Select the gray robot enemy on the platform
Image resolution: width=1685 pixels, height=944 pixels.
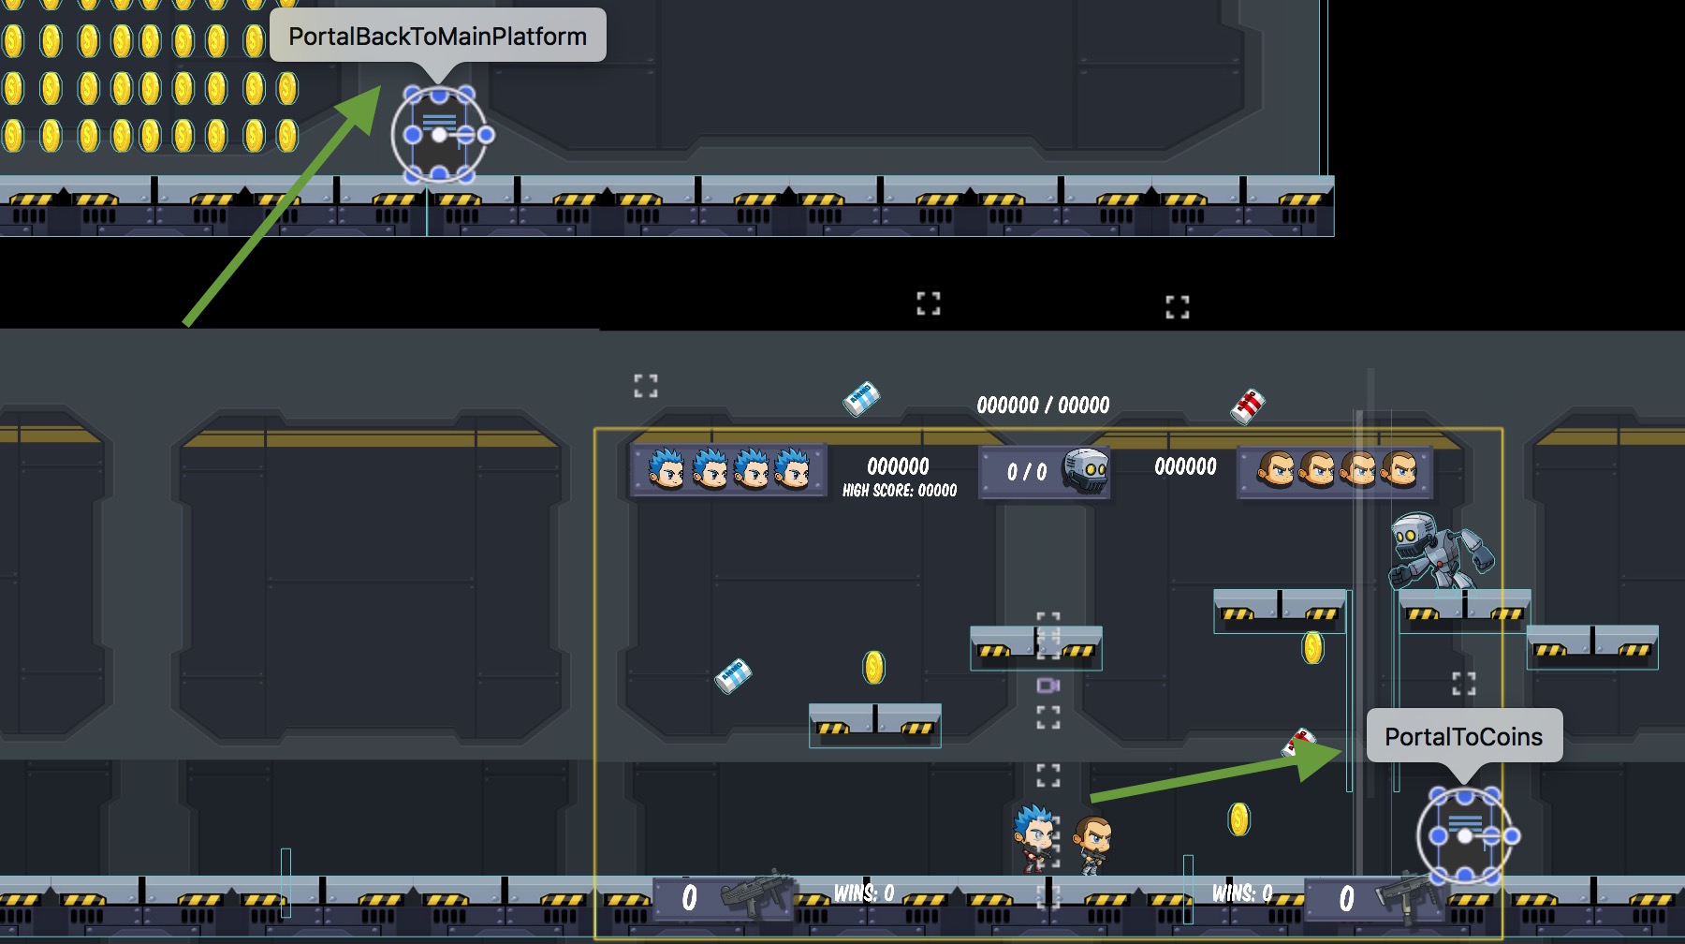[x=1436, y=551]
